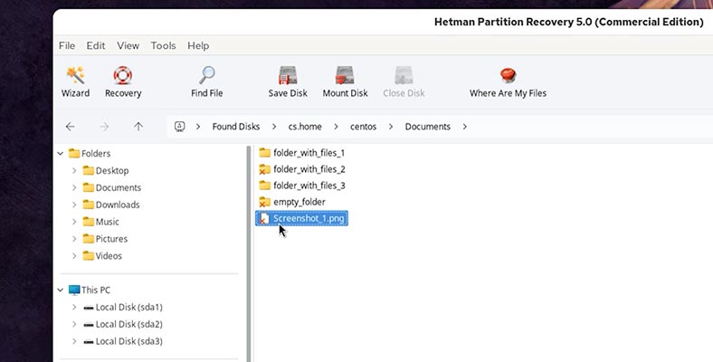The width and height of the screenshot is (713, 362).
Task: Open chevron after Documents breadcrumb
Action: pos(465,127)
